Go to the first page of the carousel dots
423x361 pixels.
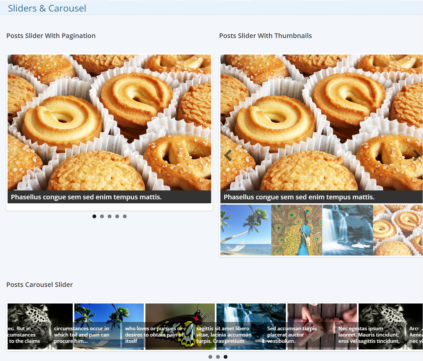[x=210, y=357]
